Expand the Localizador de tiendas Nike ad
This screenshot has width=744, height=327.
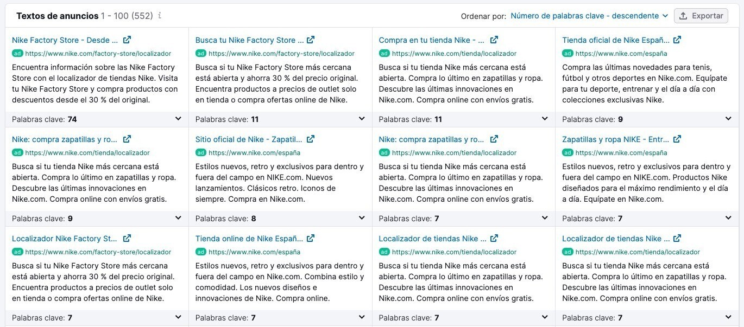[545, 317]
